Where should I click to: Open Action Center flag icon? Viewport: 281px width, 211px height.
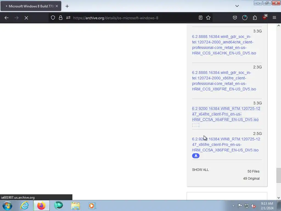[x=240, y=206]
